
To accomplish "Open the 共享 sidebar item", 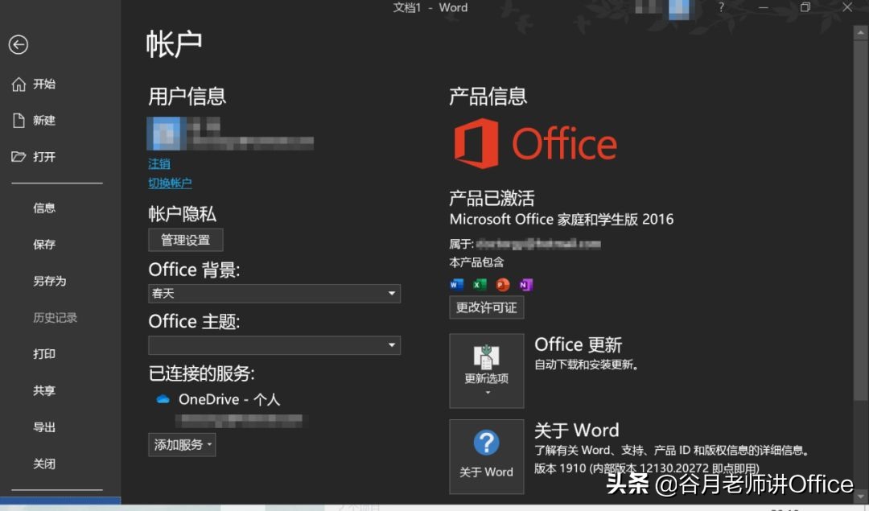I will coord(43,390).
